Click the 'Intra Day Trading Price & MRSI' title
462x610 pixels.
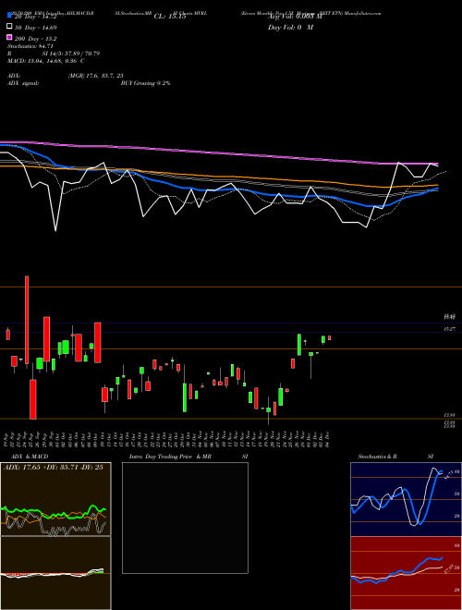point(188,457)
